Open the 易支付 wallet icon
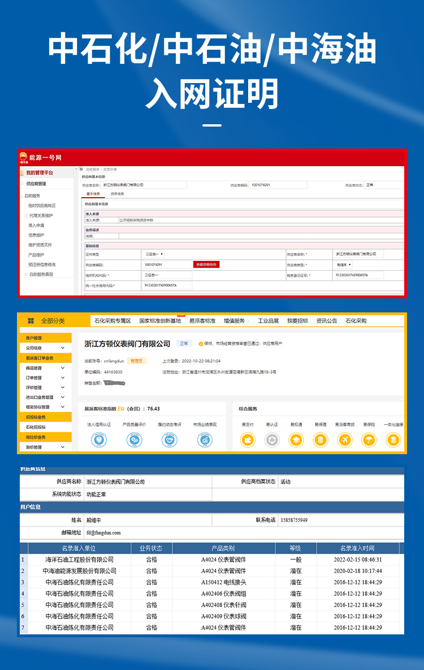Viewport: 424px width, 670px height. click(248, 440)
